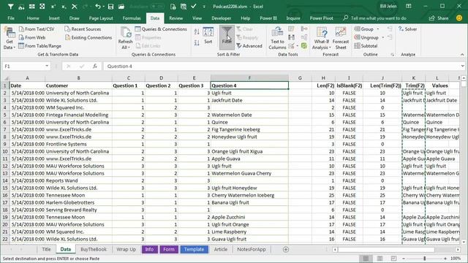The width and height of the screenshot is (468, 263).
Task: Click the Superscript x² Quick Access icon
Action: pos(53,7)
